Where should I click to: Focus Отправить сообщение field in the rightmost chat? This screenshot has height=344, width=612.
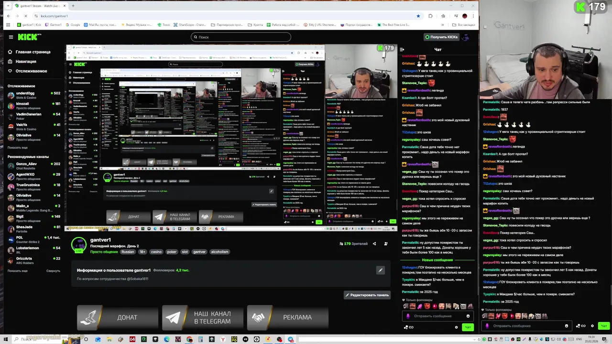pyautogui.click(x=526, y=326)
